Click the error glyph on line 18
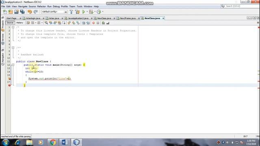260x146 pixels. point(9,86)
